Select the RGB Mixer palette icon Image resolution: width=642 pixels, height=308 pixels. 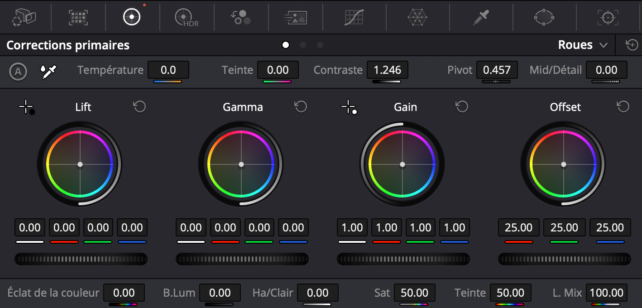[x=241, y=17]
